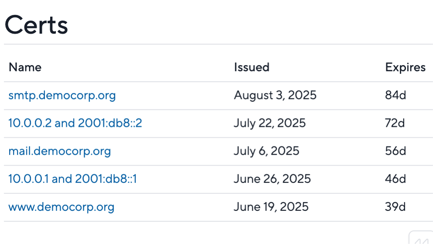Sort certificates by Issued column header
Viewport: 433px width, 244px height.
251,67
